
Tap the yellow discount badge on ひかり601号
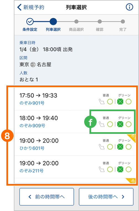click(x=132, y=138)
